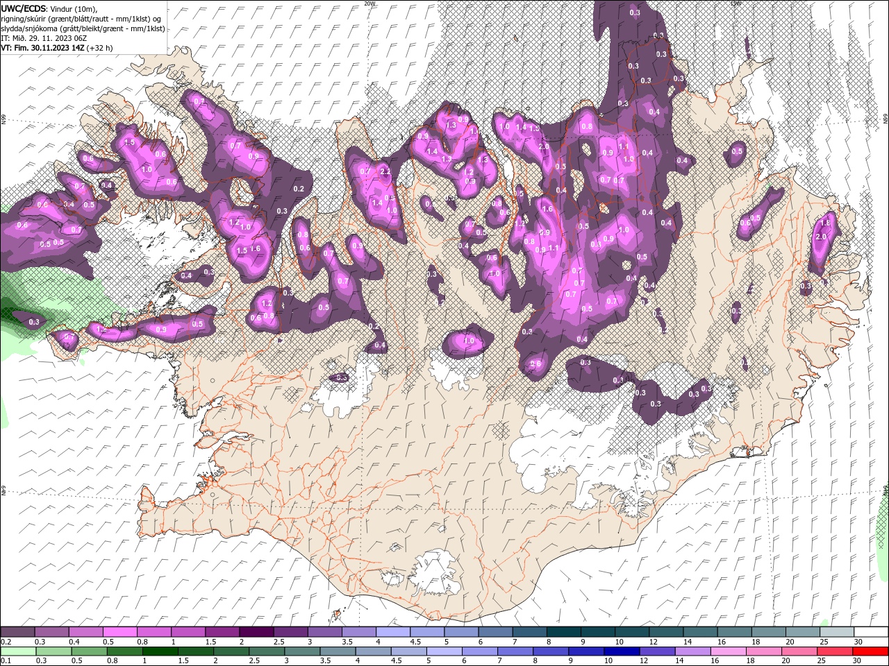Pick the lower legend green swatch at 0.5
Screen dimensions: 889x666
(89, 651)
